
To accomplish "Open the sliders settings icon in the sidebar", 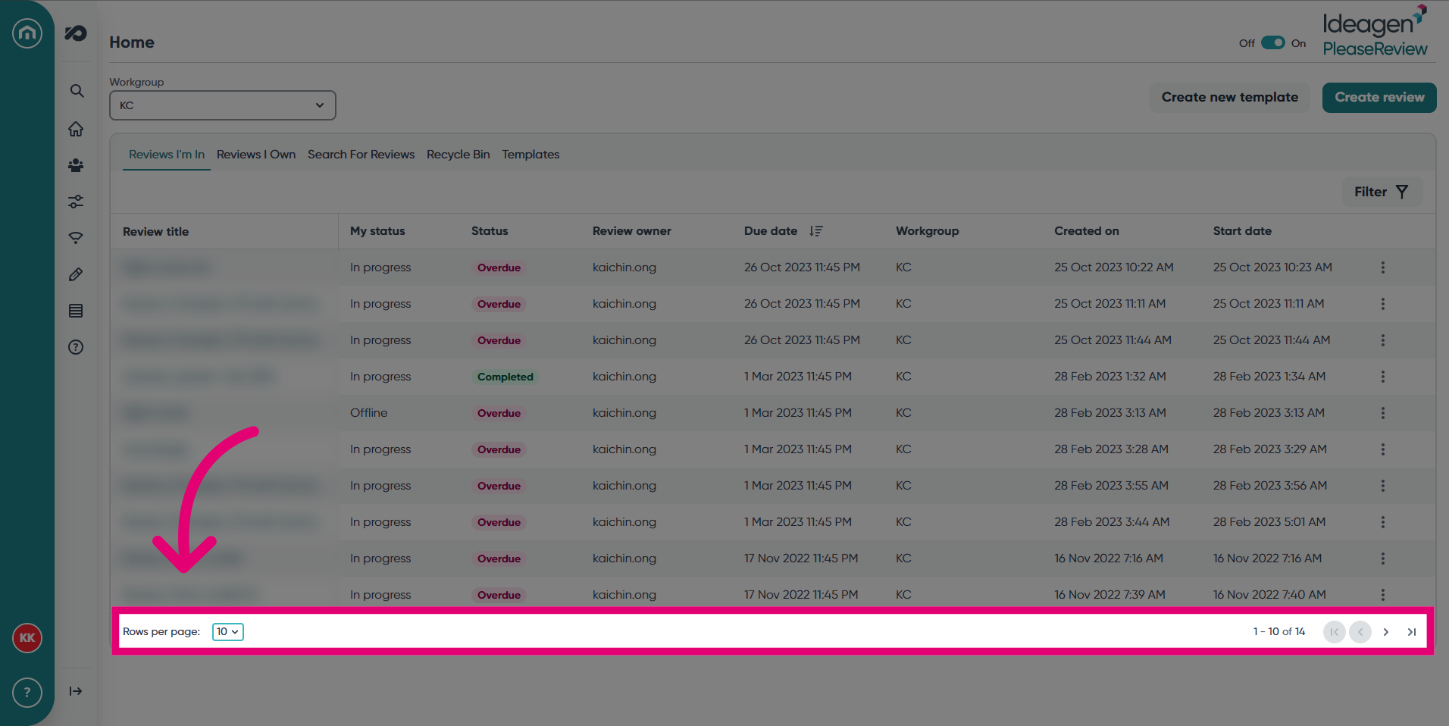I will pos(76,202).
